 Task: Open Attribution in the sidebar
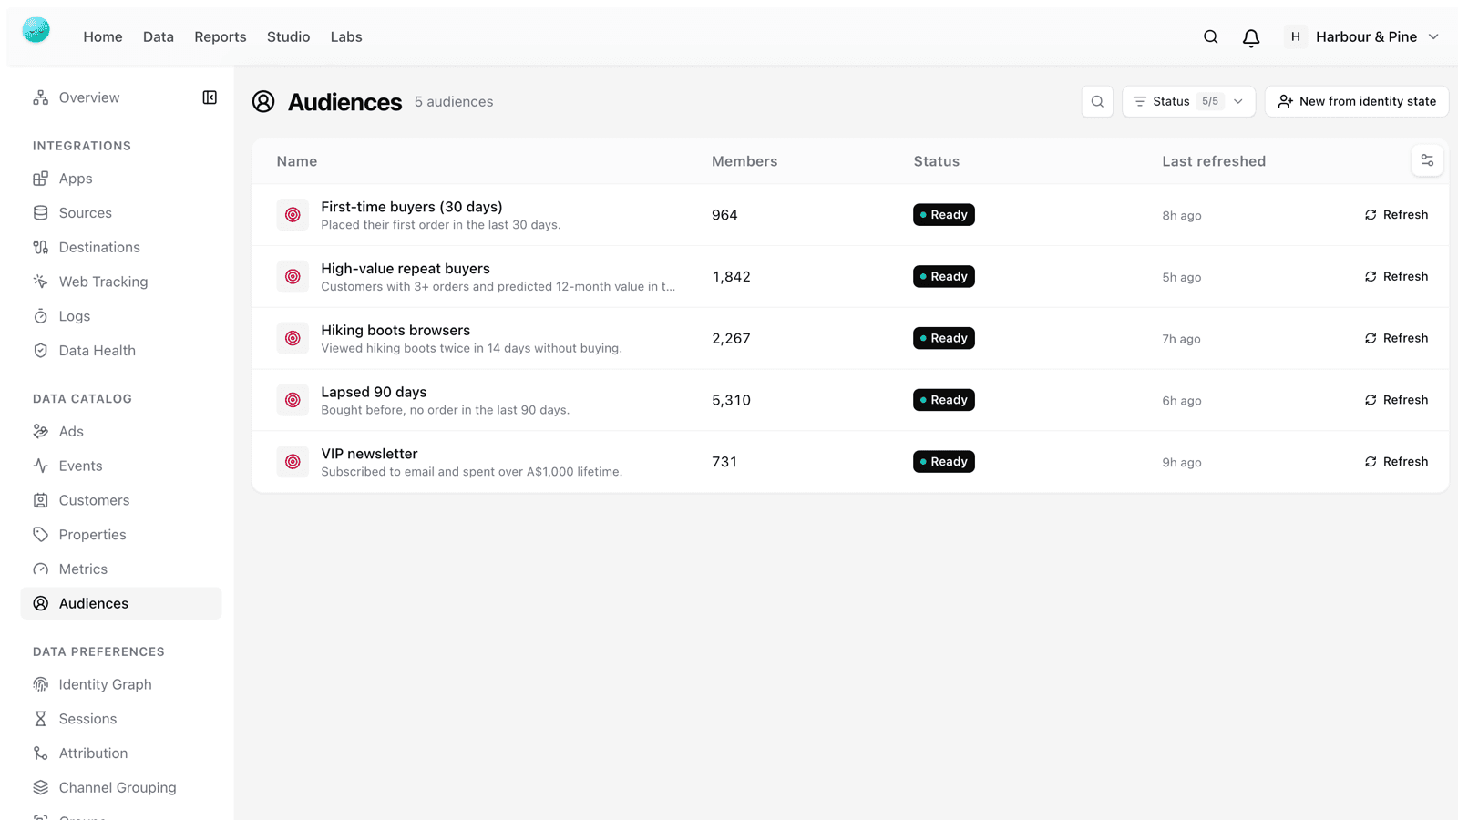[120, 753]
